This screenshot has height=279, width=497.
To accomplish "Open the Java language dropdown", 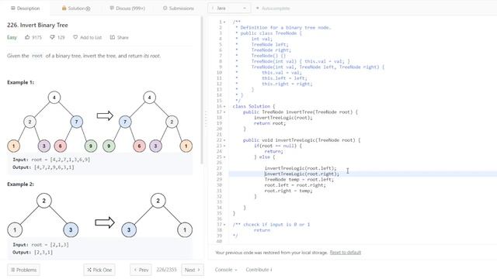I will 229,9.
